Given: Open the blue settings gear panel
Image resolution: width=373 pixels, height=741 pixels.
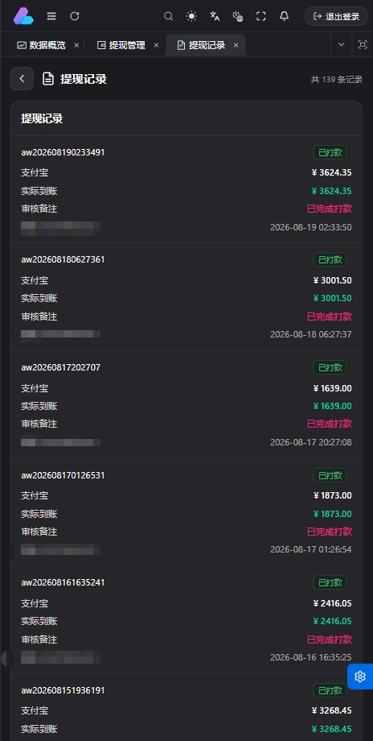Looking at the screenshot, I should click(x=360, y=677).
